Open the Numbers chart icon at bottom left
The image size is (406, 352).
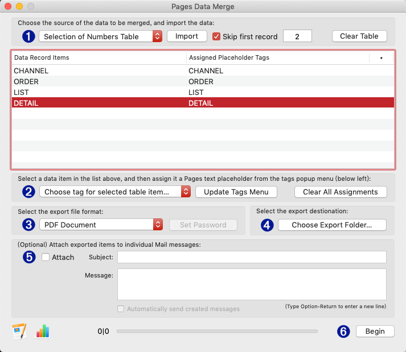(x=42, y=331)
